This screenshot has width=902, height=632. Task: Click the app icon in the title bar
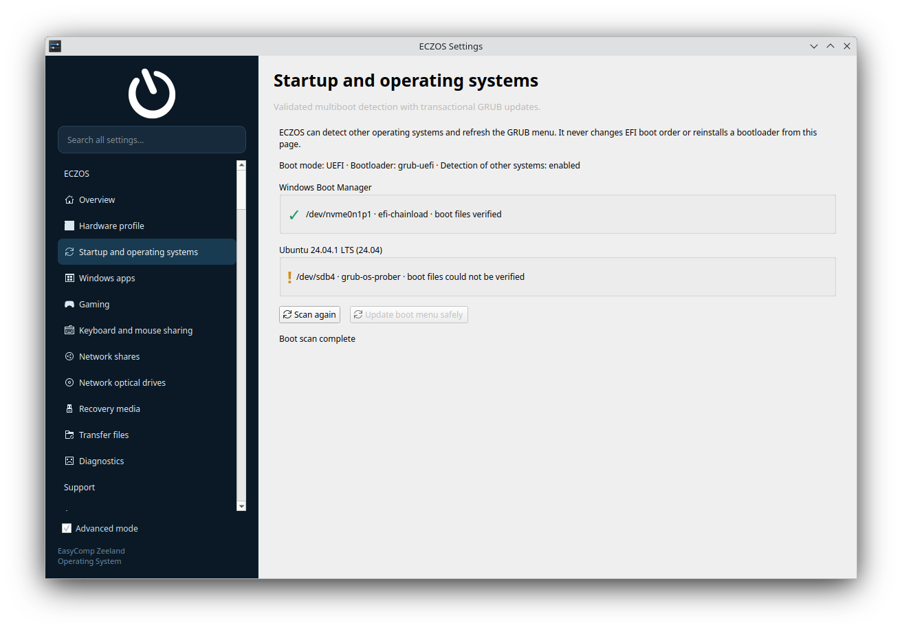click(x=55, y=46)
